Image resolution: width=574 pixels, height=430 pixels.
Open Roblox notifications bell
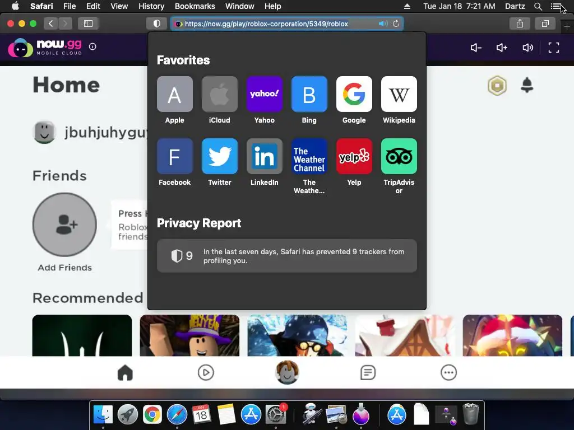tap(527, 85)
